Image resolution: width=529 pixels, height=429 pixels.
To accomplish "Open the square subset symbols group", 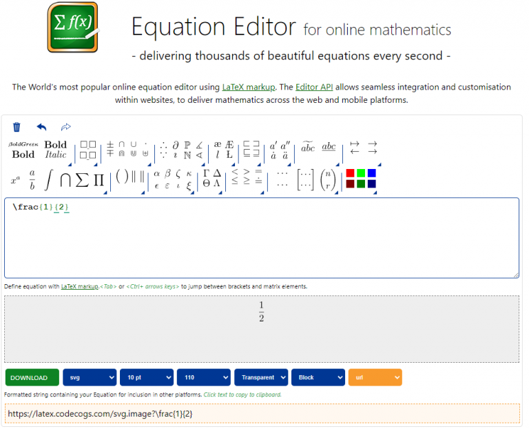I will pyautogui.click(x=251, y=149).
